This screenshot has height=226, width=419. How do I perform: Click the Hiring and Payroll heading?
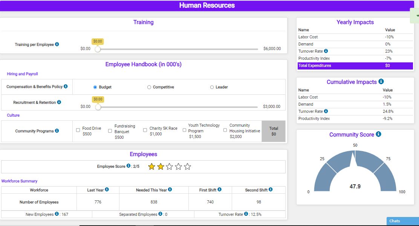point(23,74)
